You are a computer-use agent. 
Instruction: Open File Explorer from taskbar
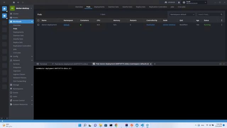(100, 125)
